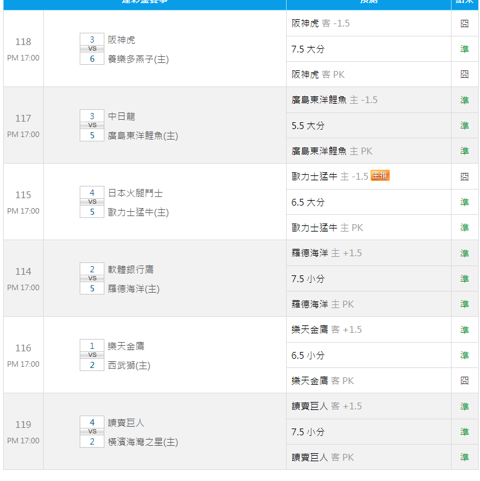The width and height of the screenshot is (480, 481).
Task: Click the prediction 歐力士猛牛 主 -1.5
Action: coord(330,177)
